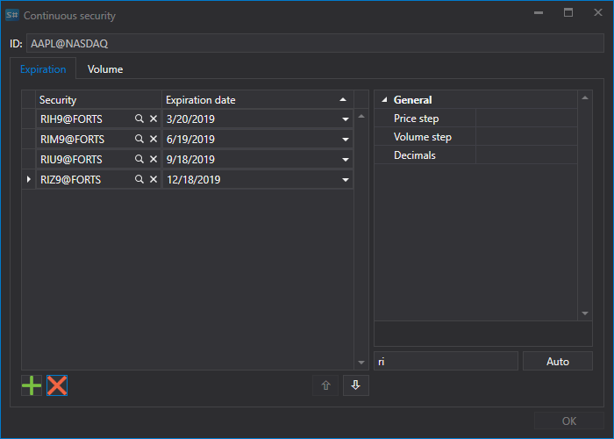The width and height of the screenshot is (614, 439).
Task: Click the search box containing 'ri'
Action: pos(446,361)
